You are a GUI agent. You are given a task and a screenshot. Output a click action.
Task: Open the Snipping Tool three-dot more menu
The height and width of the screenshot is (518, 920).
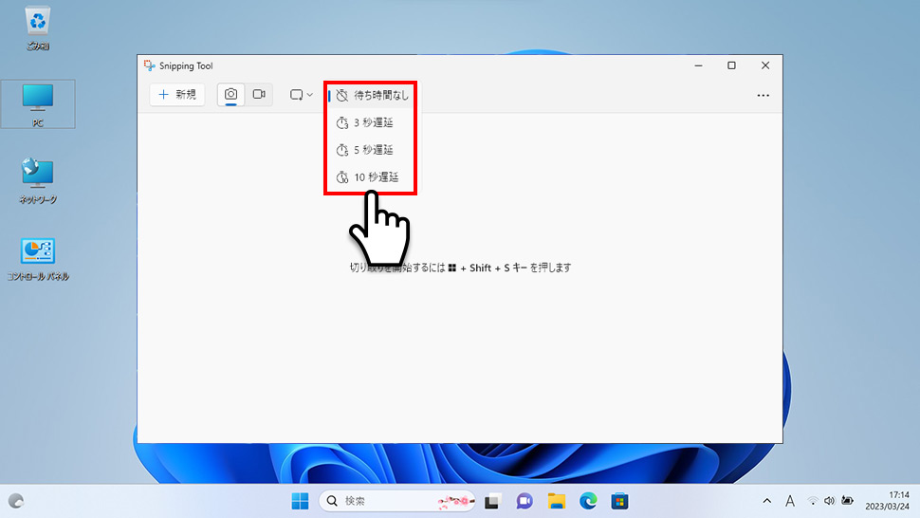pyautogui.click(x=763, y=95)
